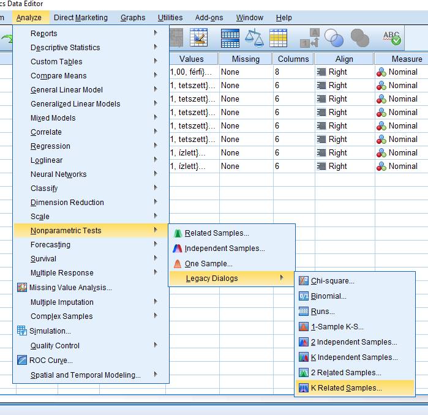Open the Utilities menu
The image size is (428, 415).
(x=170, y=18)
